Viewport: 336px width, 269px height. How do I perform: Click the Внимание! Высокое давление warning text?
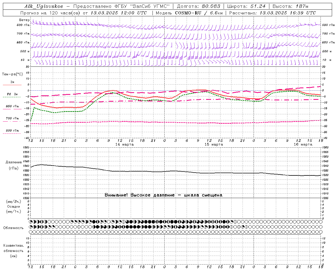163,195
